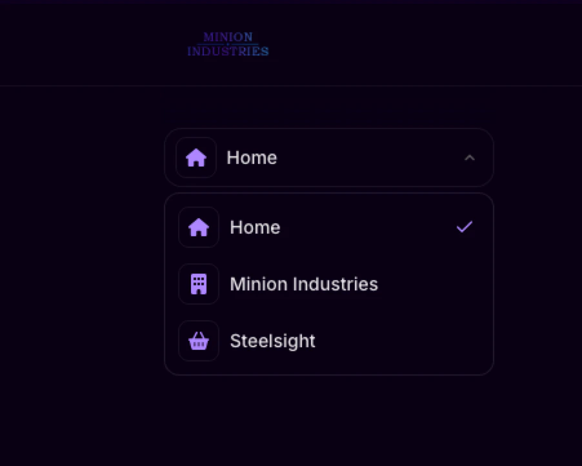The height and width of the screenshot is (466, 582).
Task: Select the house icon next to Home option
Action: click(x=198, y=227)
